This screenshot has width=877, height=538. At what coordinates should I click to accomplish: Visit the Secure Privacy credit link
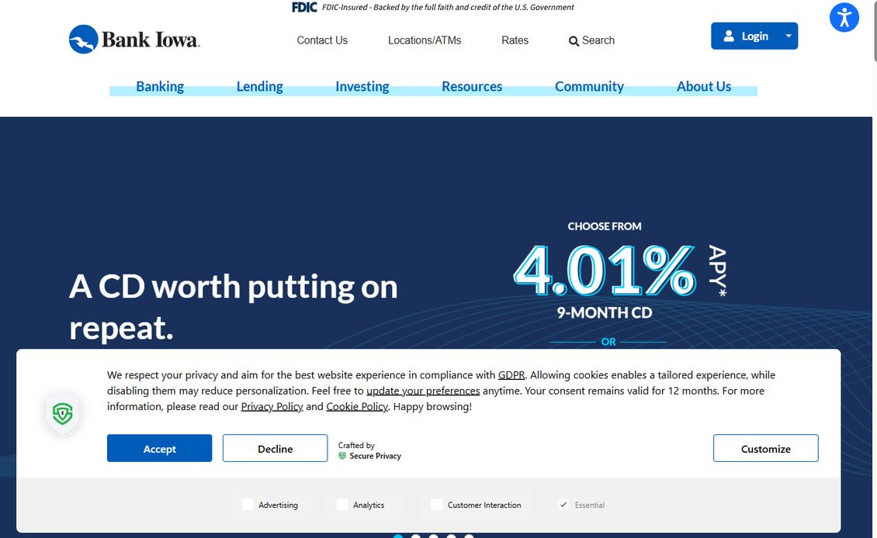tap(369, 456)
